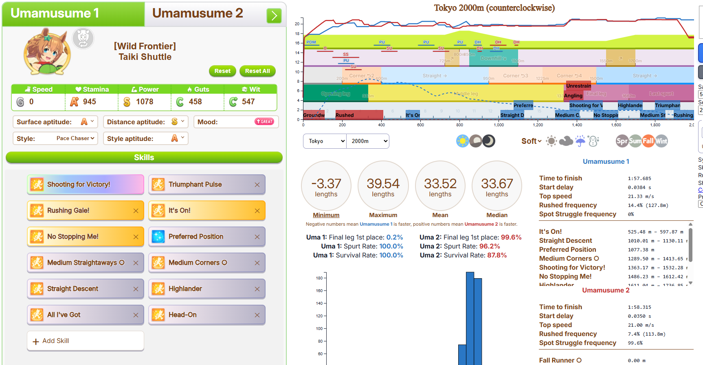Remove the Head-On skill
This screenshot has height=365, width=703.
coord(257,315)
